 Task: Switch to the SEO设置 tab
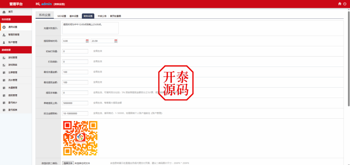pos(62,16)
